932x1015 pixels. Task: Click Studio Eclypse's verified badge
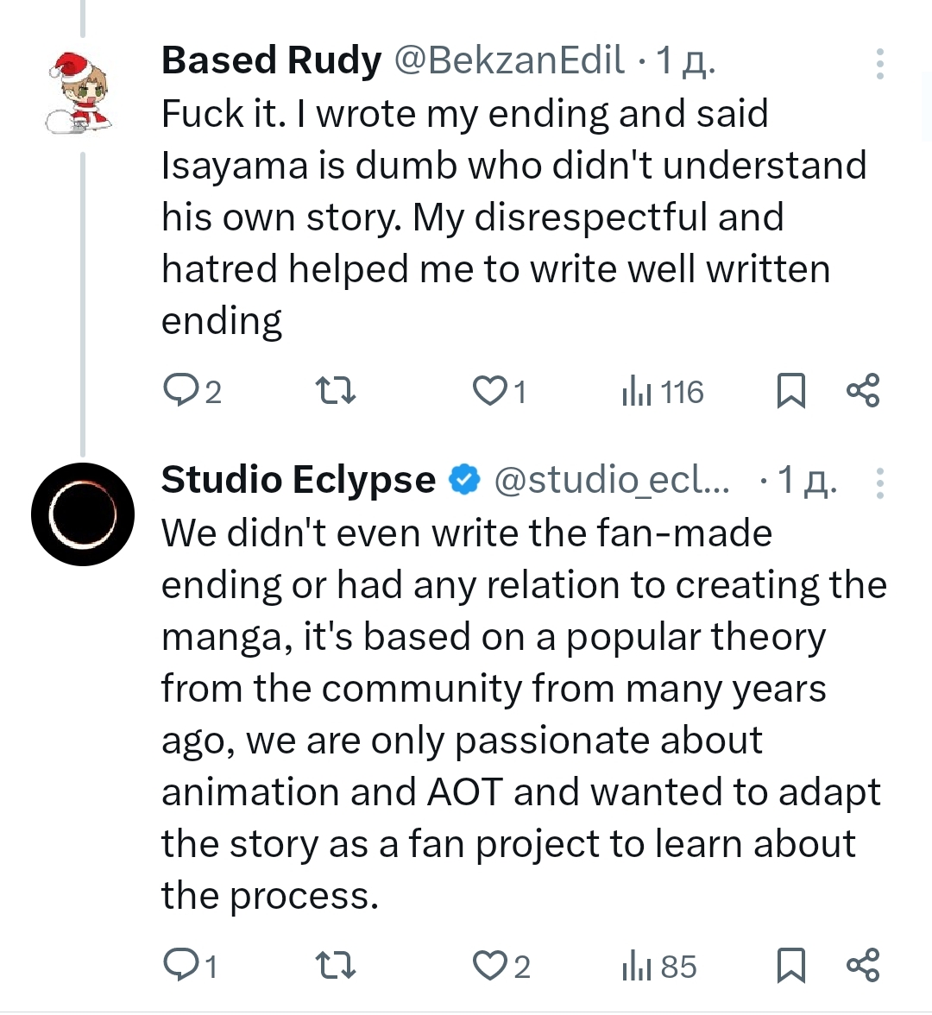tap(465, 480)
